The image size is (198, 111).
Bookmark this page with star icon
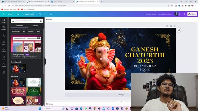click(172, 6)
